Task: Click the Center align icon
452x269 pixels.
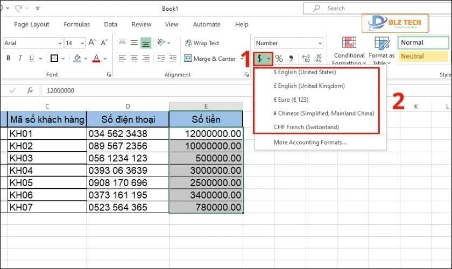Action: coord(133,59)
